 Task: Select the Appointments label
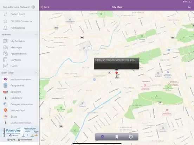click(19, 54)
